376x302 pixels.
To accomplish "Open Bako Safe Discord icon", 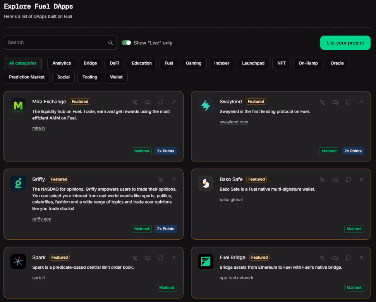I will (x=335, y=180).
